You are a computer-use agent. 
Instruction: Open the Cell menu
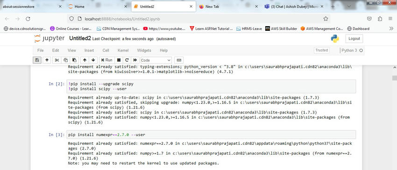106,50
